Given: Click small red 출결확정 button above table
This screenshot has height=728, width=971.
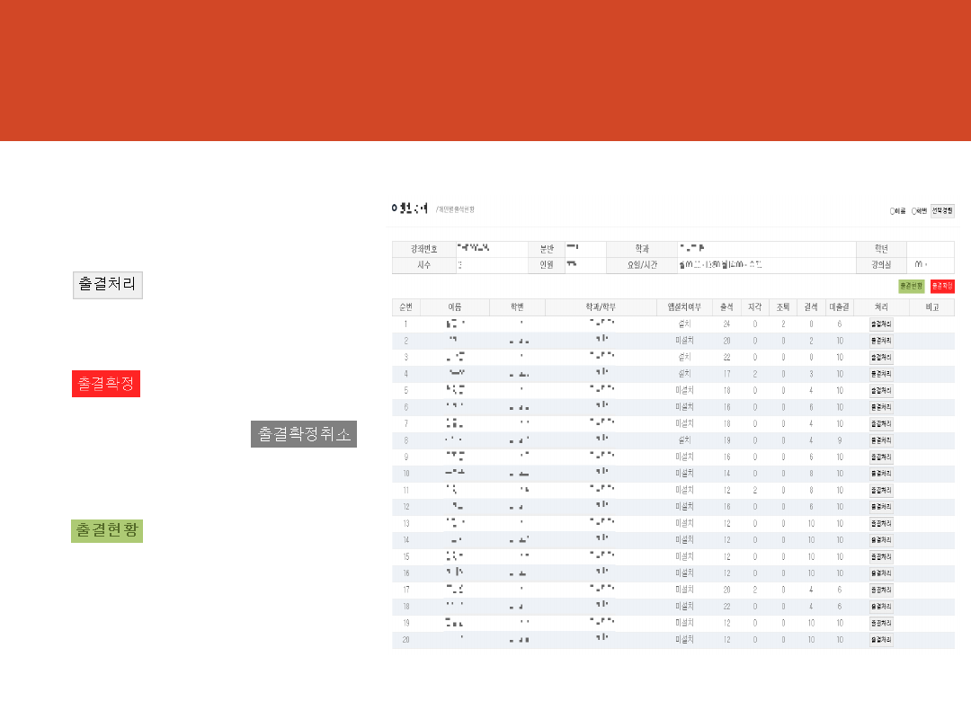Looking at the screenshot, I should coord(942,286).
